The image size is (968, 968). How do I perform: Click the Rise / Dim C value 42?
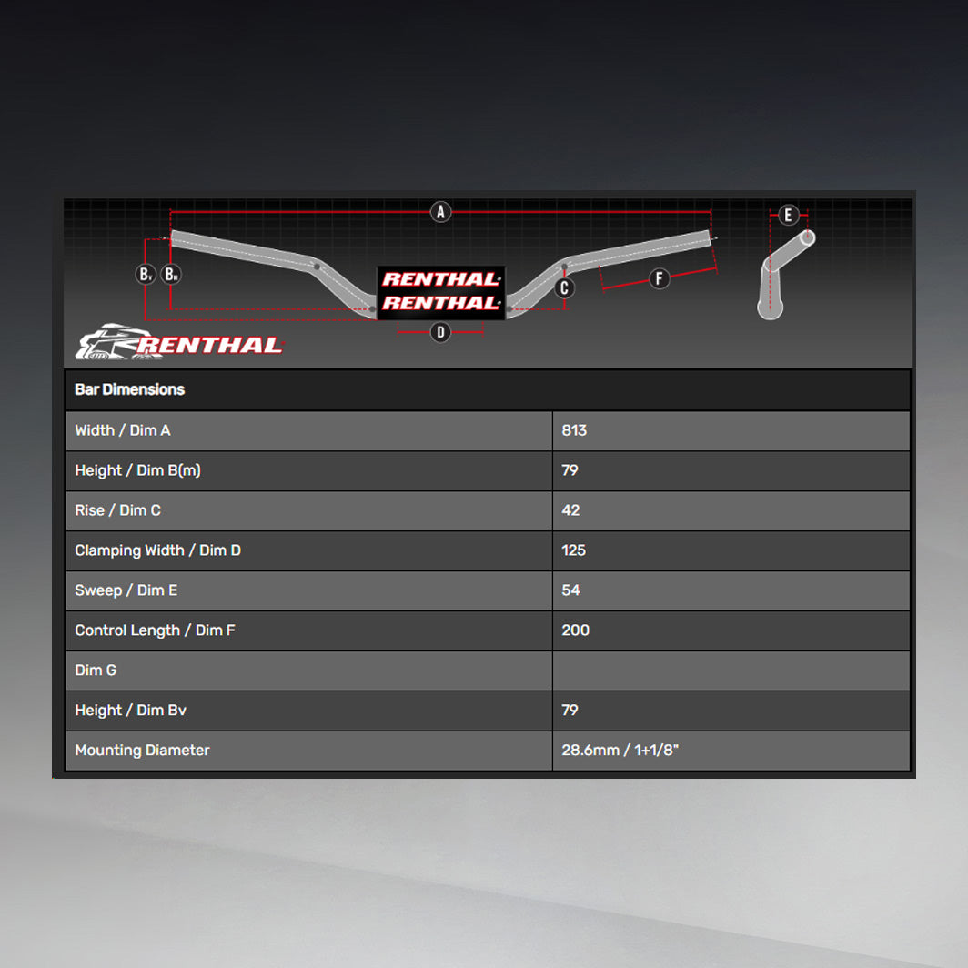click(570, 510)
